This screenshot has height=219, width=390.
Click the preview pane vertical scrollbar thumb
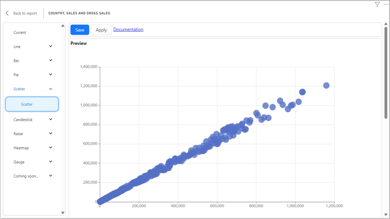[386, 73]
